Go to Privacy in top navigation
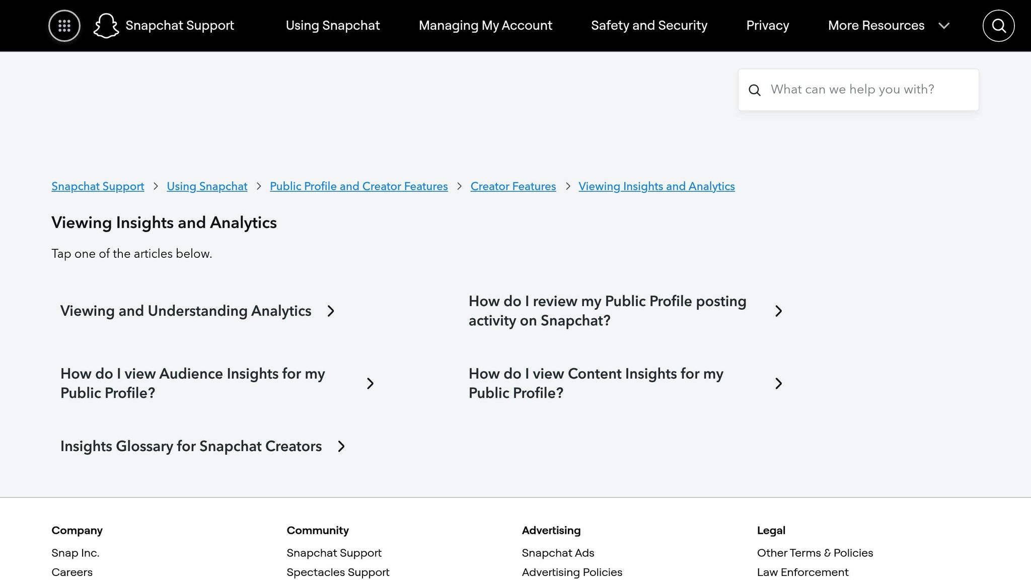 [767, 26]
